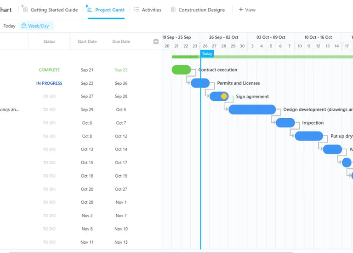This screenshot has height=253, width=353.
Task: Click the 26 Sep - 02 Oct week header
Action: (223, 37)
